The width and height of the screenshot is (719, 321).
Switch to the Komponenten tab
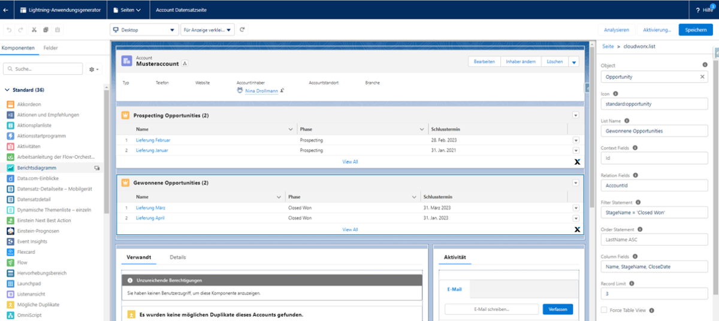coord(17,48)
